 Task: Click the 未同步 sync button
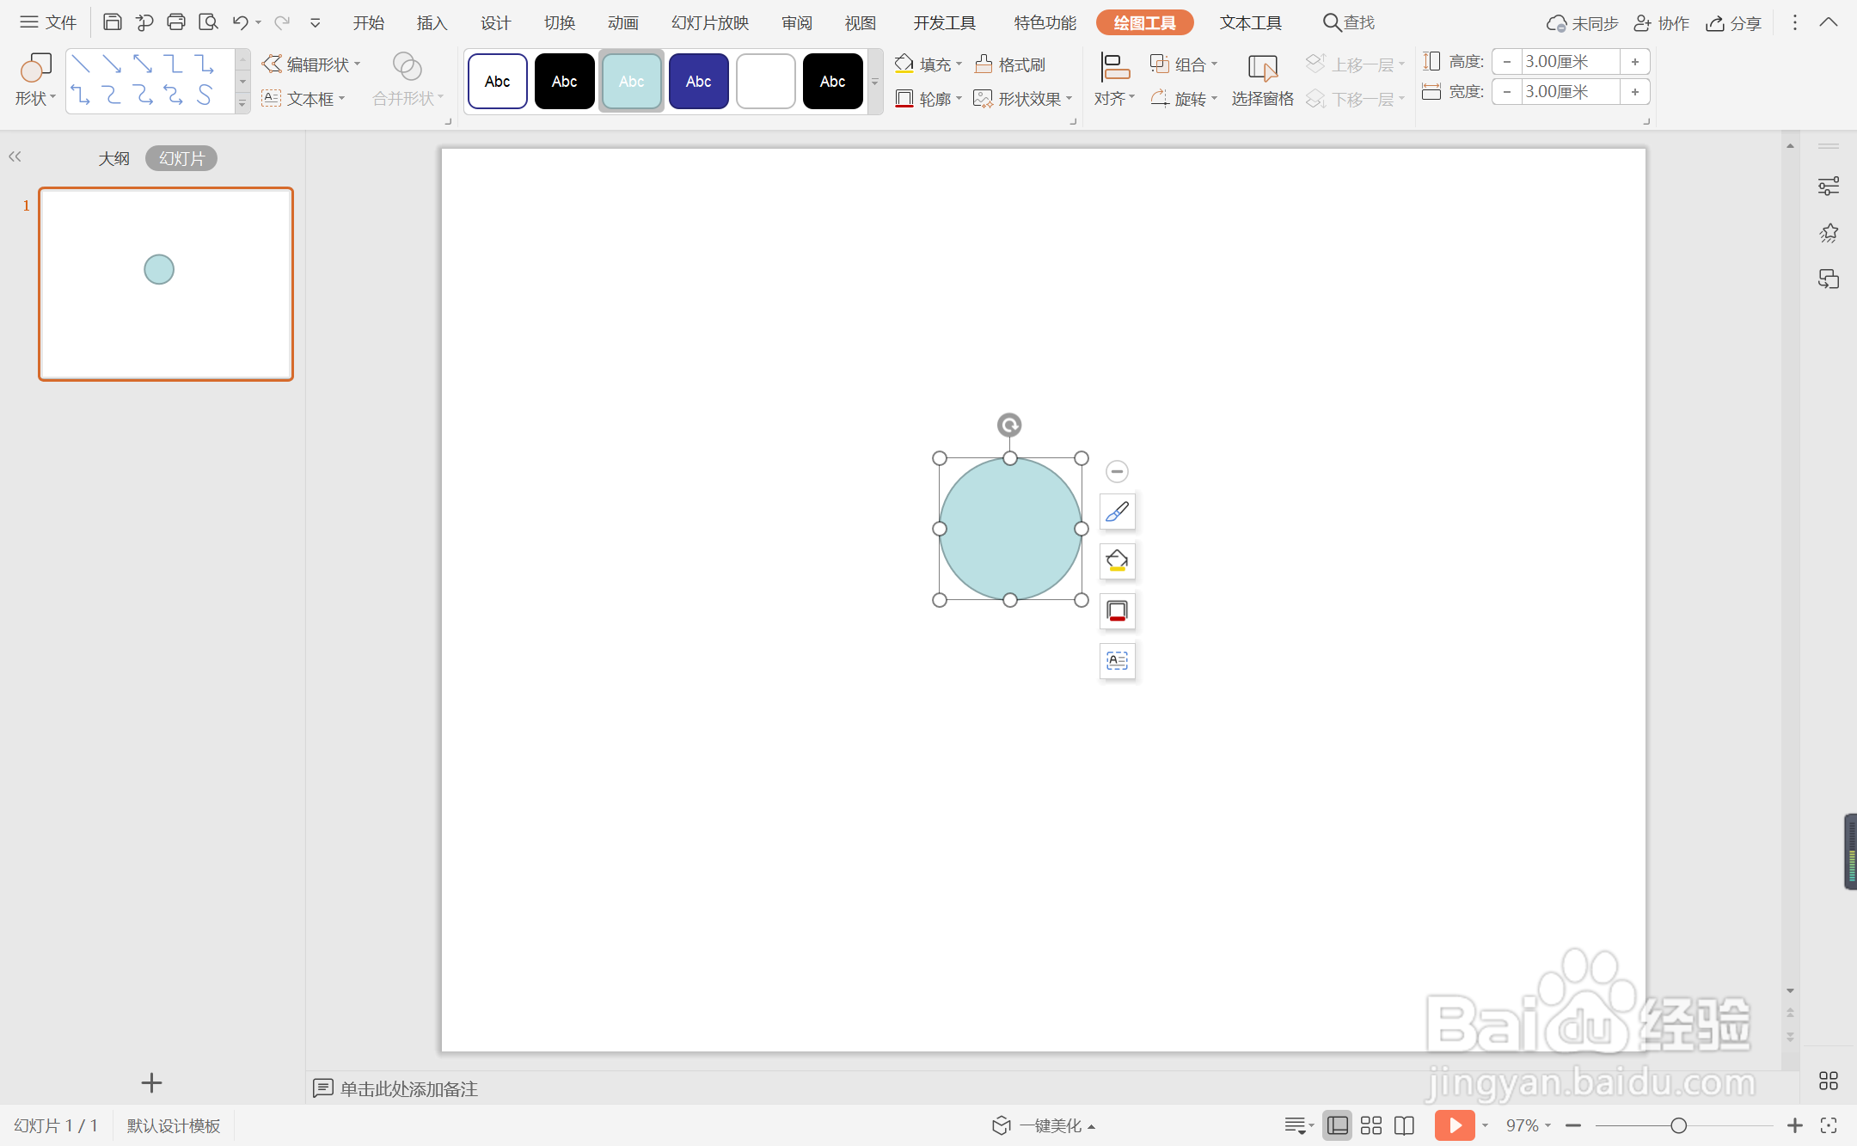coord(1582,23)
